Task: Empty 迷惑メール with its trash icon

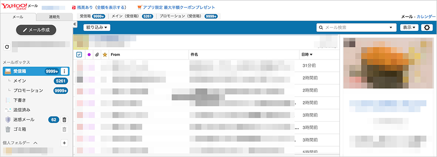Action: [64, 120]
